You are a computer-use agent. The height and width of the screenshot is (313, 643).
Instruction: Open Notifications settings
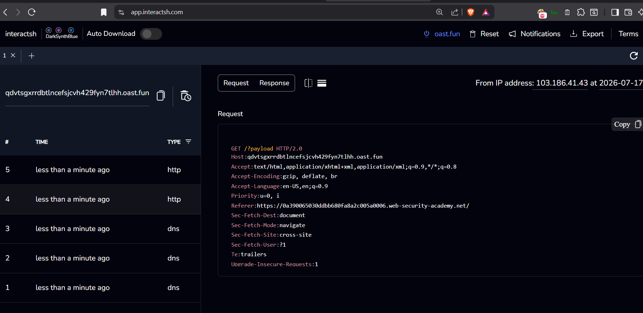[534, 34]
